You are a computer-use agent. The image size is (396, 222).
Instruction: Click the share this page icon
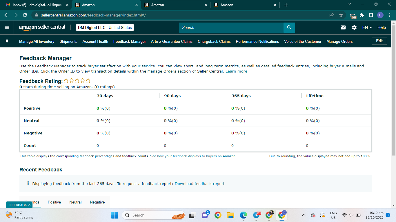pos(332,15)
